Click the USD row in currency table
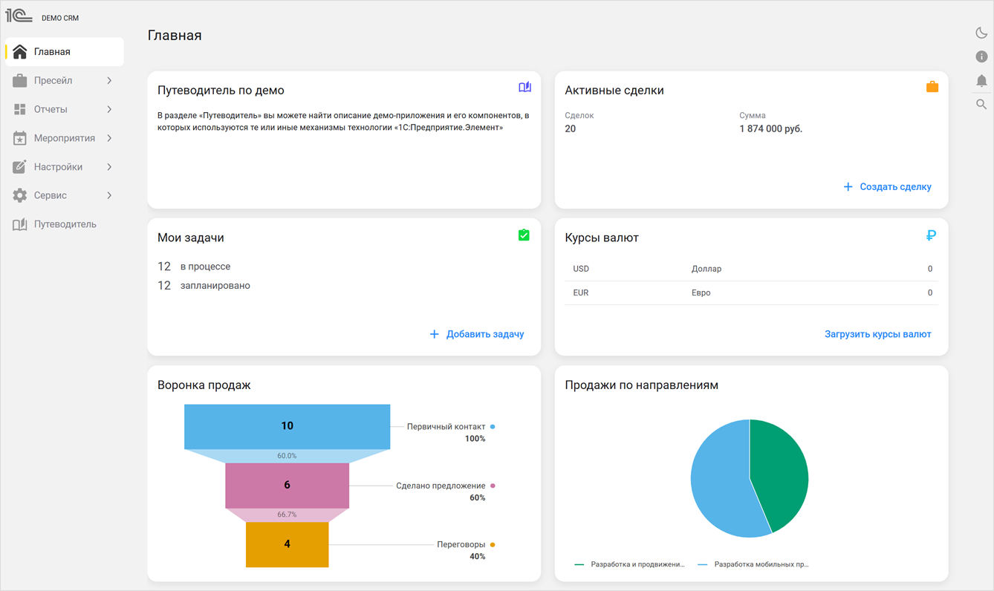 click(751, 269)
